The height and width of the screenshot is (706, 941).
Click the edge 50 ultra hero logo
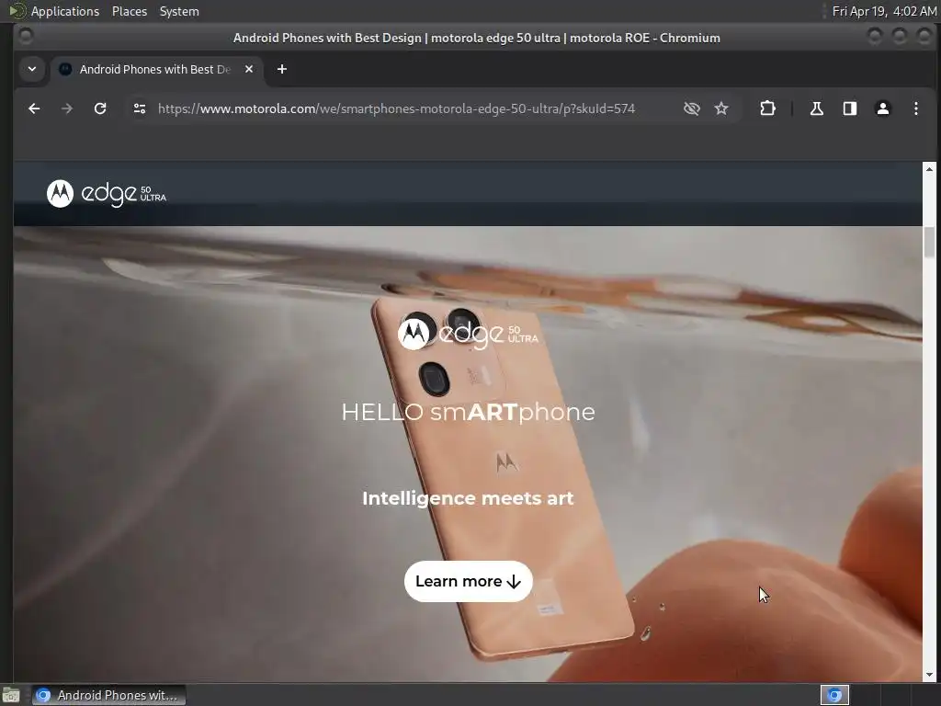[x=468, y=333]
